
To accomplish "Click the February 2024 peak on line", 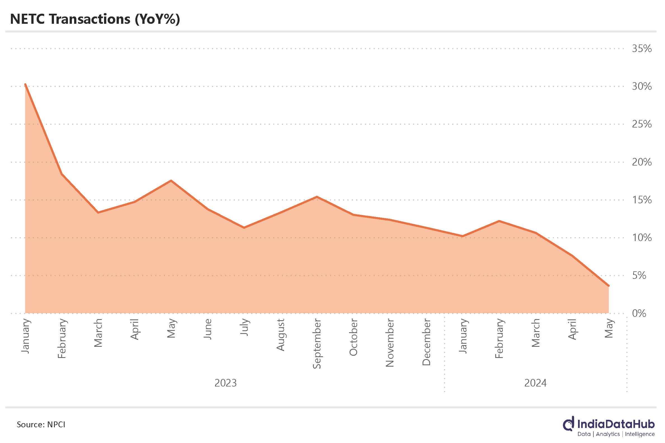I will [499, 221].
